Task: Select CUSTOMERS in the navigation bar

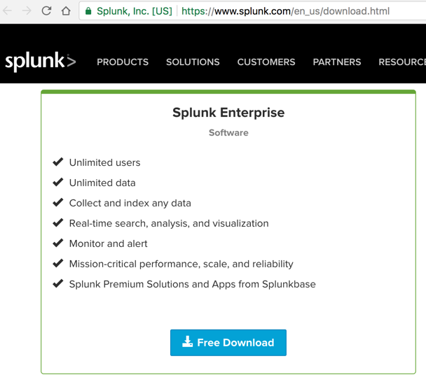Action: click(266, 62)
